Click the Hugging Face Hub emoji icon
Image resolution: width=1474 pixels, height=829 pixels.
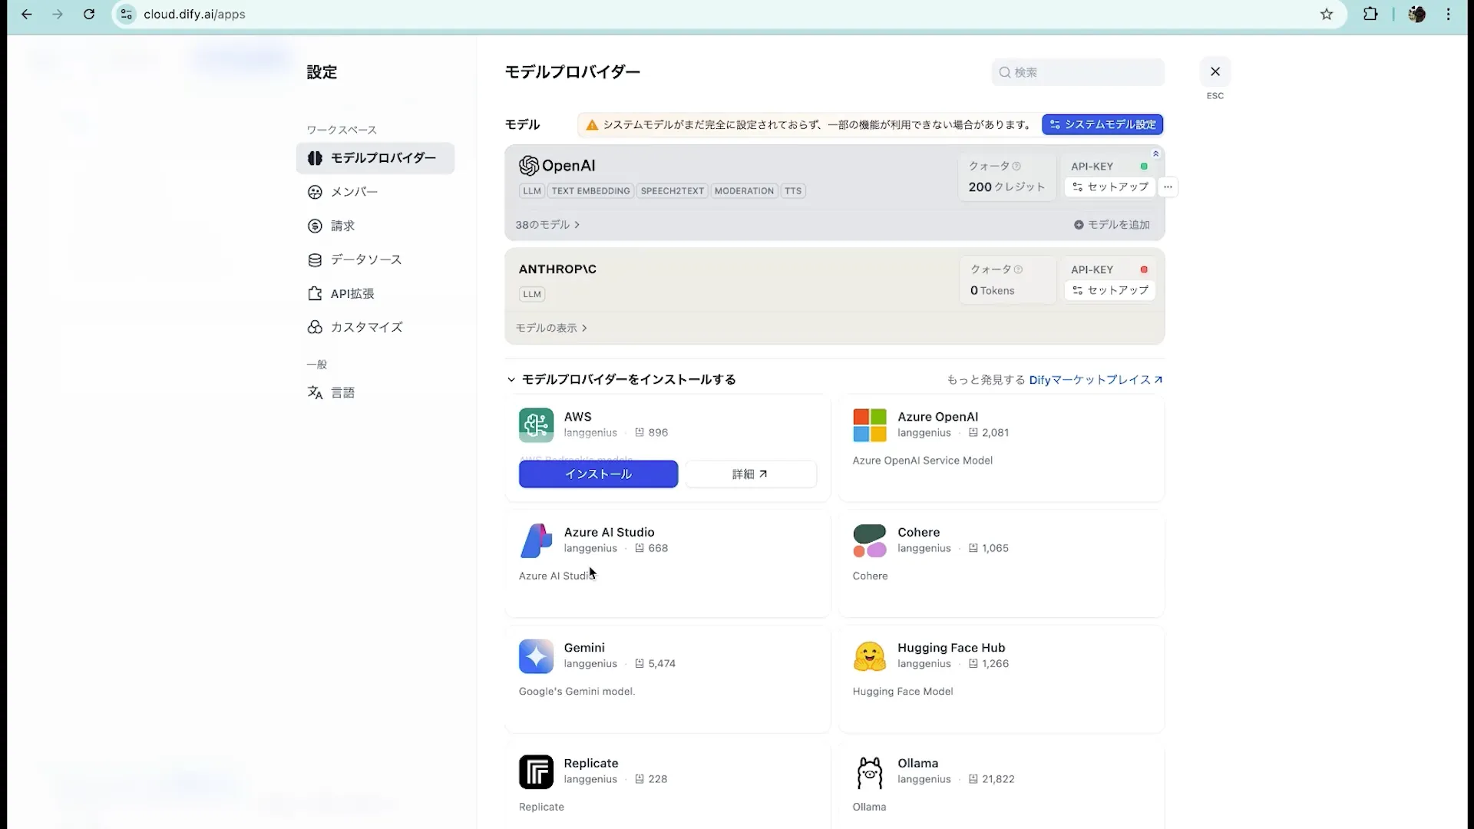click(869, 656)
